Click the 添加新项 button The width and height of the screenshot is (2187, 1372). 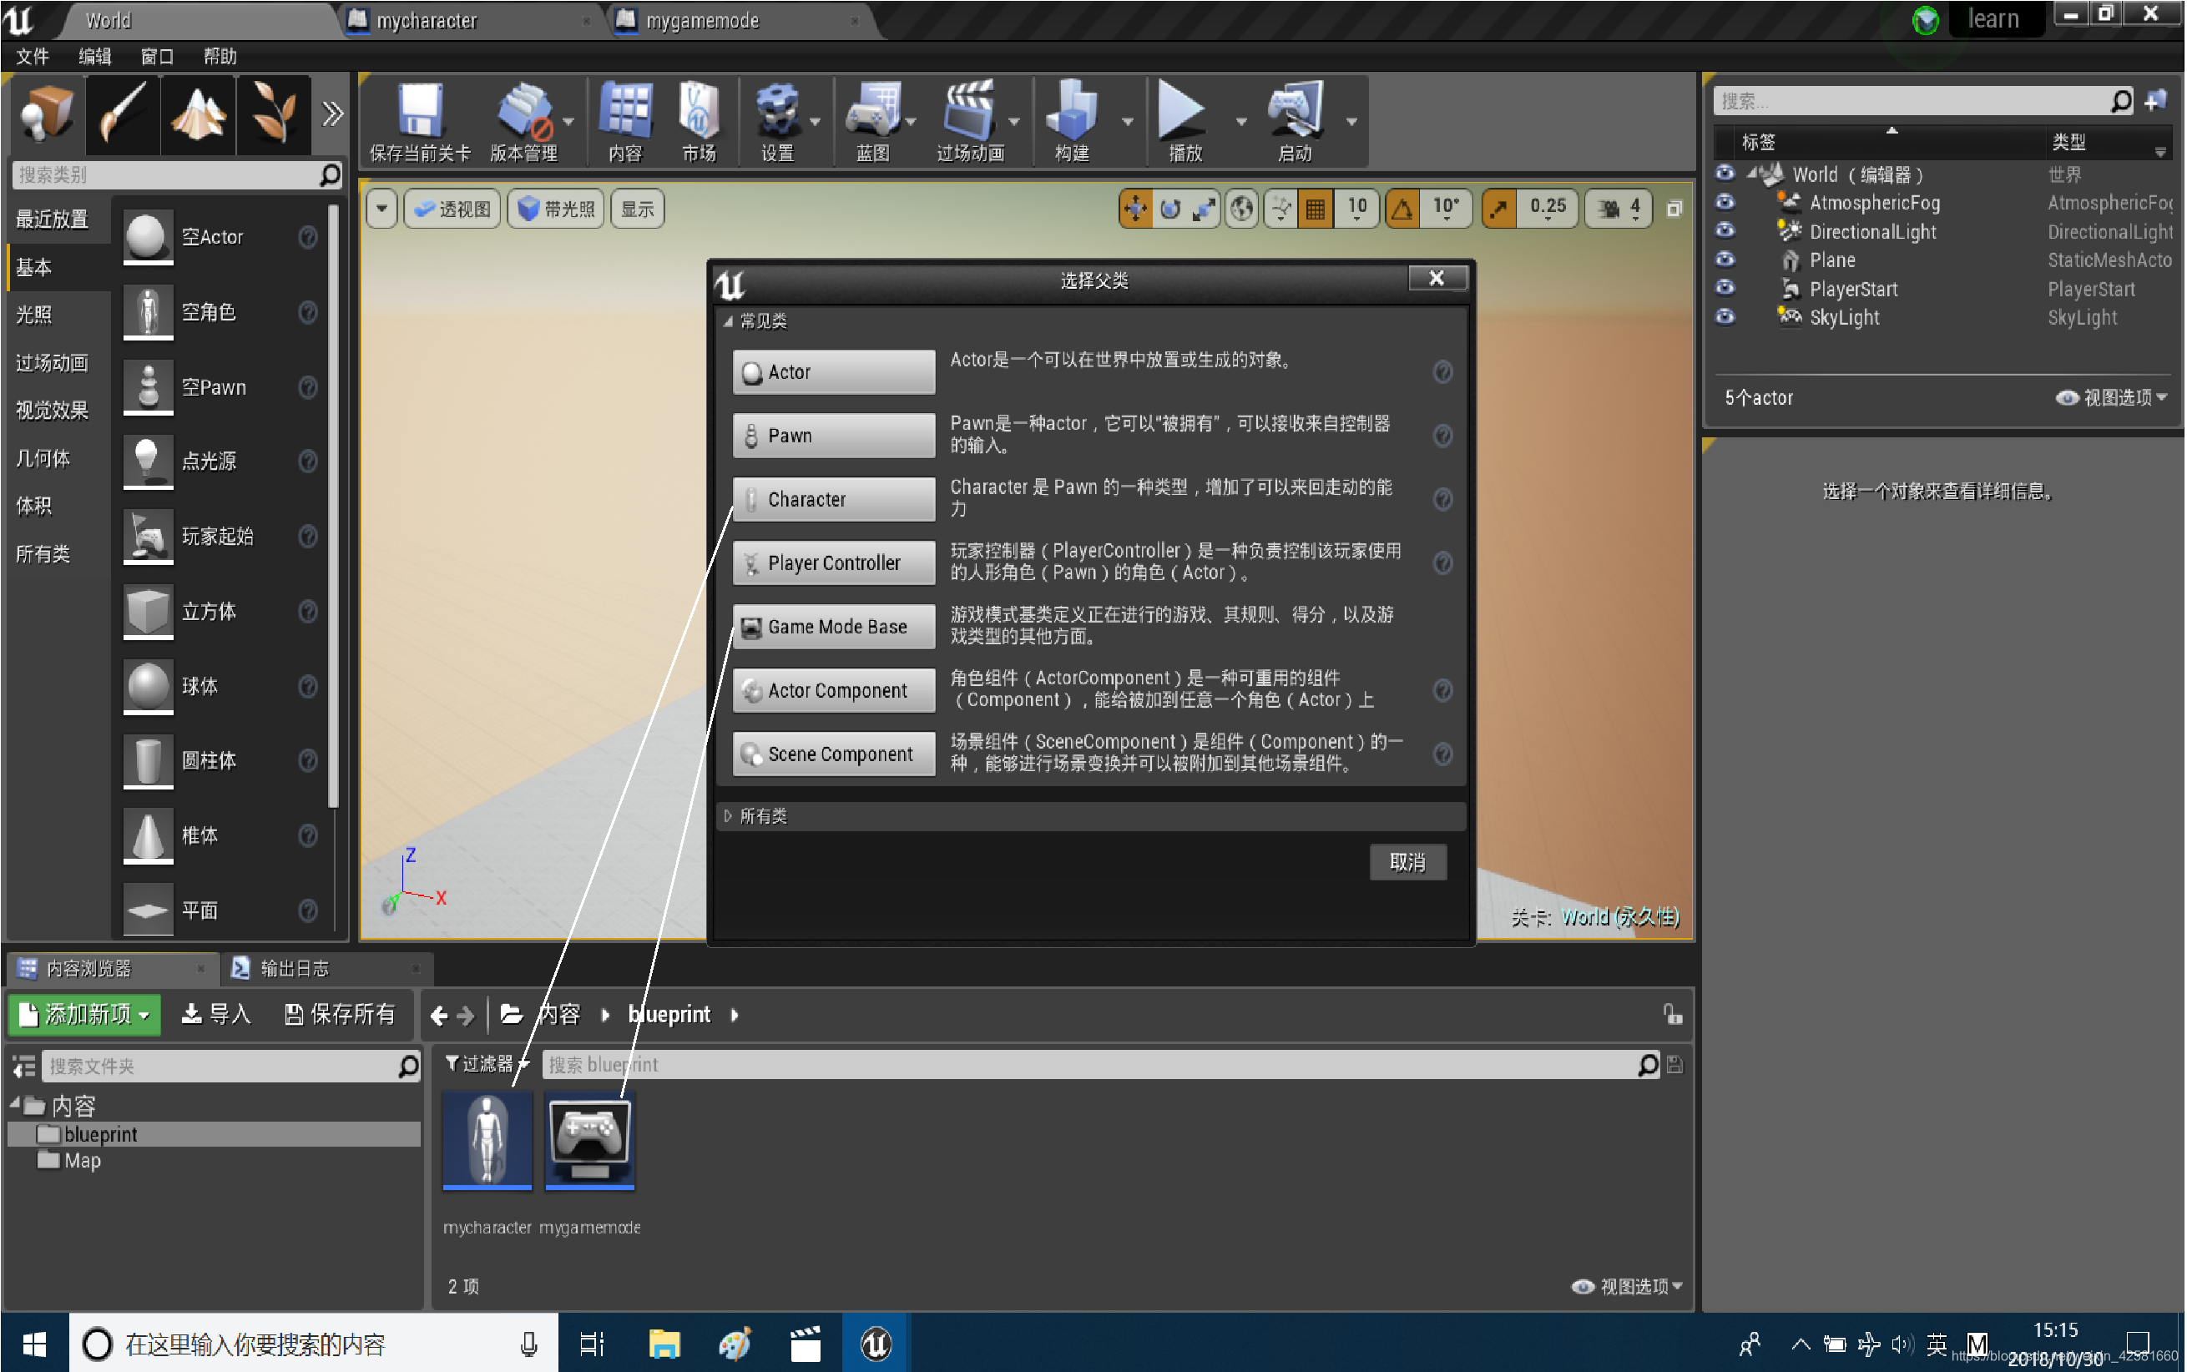point(83,1015)
